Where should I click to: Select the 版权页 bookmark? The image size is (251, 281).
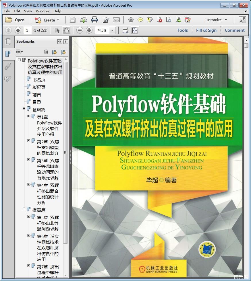[x=39, y=87]
